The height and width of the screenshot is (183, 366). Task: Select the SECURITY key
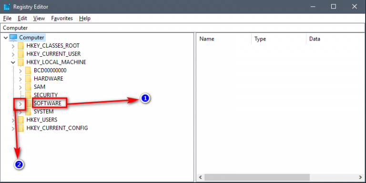(46, 95)
